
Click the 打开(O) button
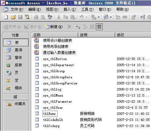[x=12, y=27]
